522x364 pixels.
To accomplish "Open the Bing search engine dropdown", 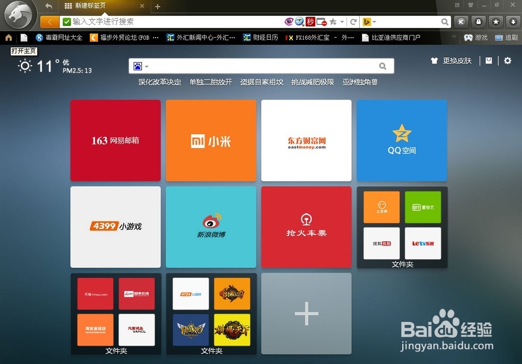I will [x=369, y=22].
